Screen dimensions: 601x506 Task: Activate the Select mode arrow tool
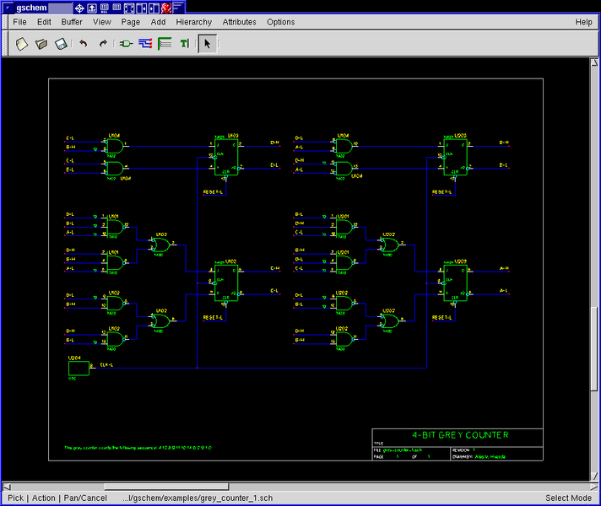coord(208,44)
